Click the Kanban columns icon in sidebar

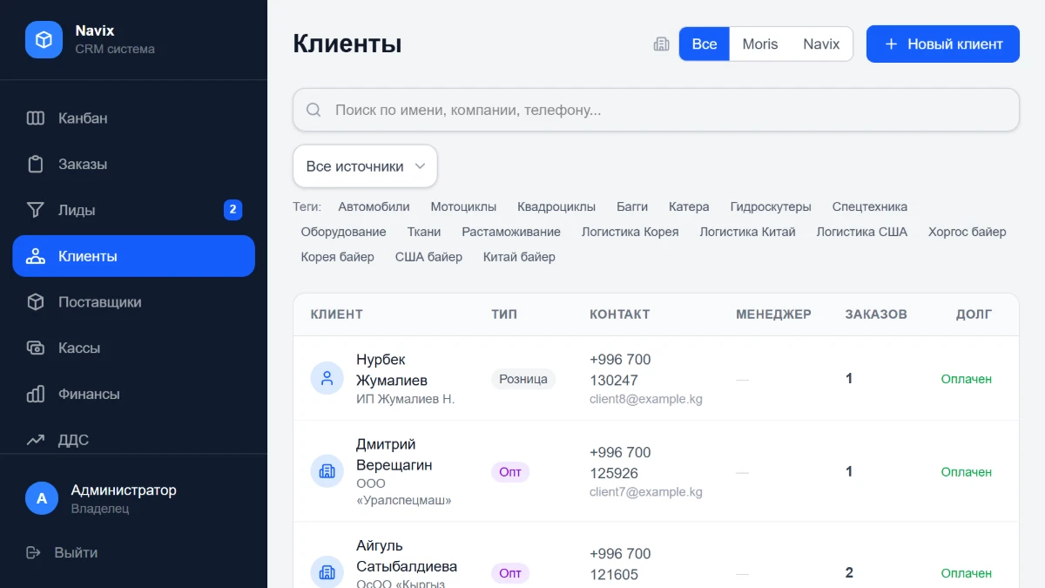(36, 118)
